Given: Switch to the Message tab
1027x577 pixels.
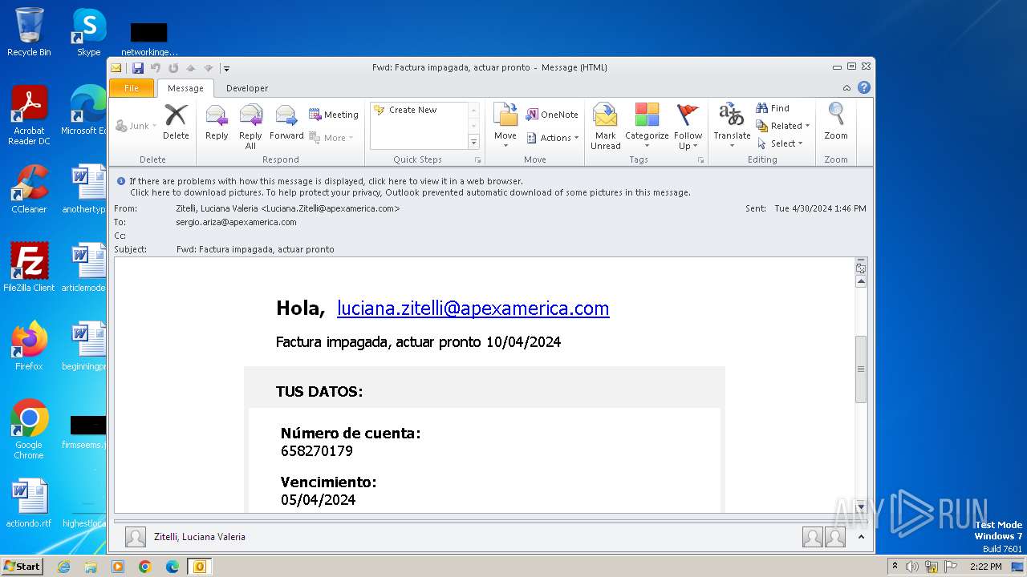Looking at the screenshot, I should coord(185,88).
